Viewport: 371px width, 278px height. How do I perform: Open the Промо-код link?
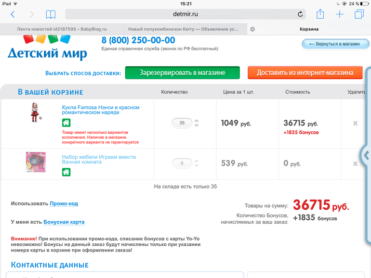point(64,203)
